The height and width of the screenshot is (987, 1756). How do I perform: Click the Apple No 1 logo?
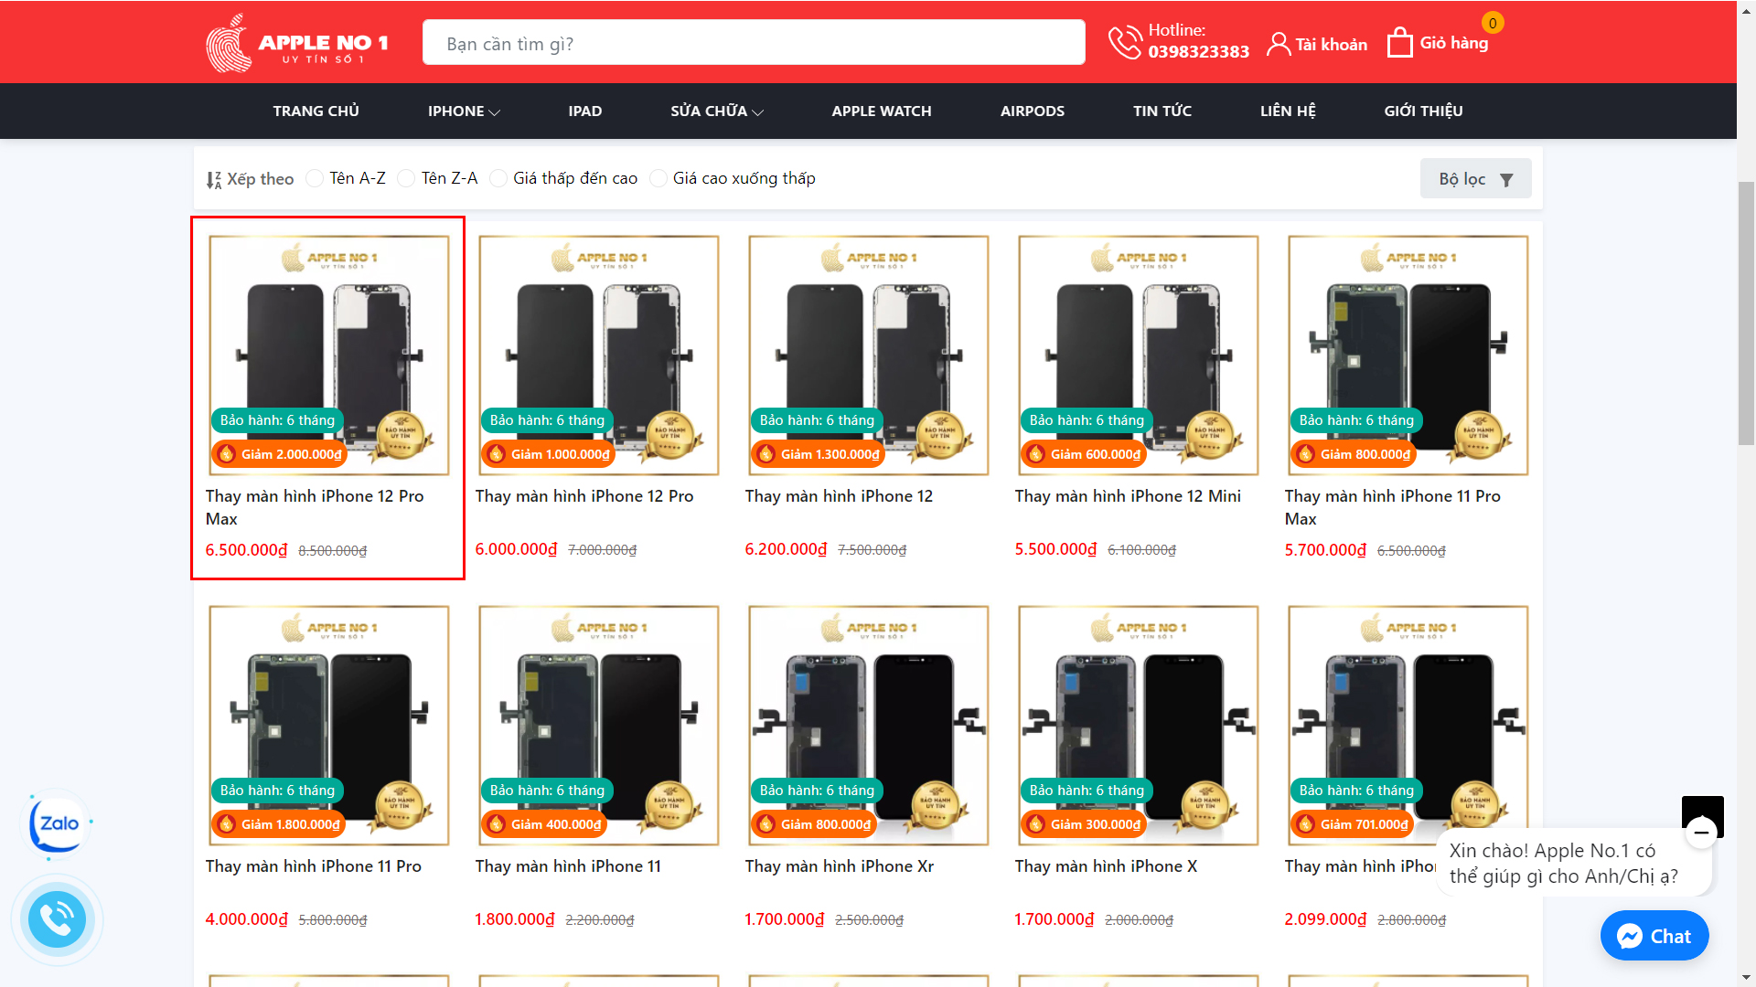(296, 43)
